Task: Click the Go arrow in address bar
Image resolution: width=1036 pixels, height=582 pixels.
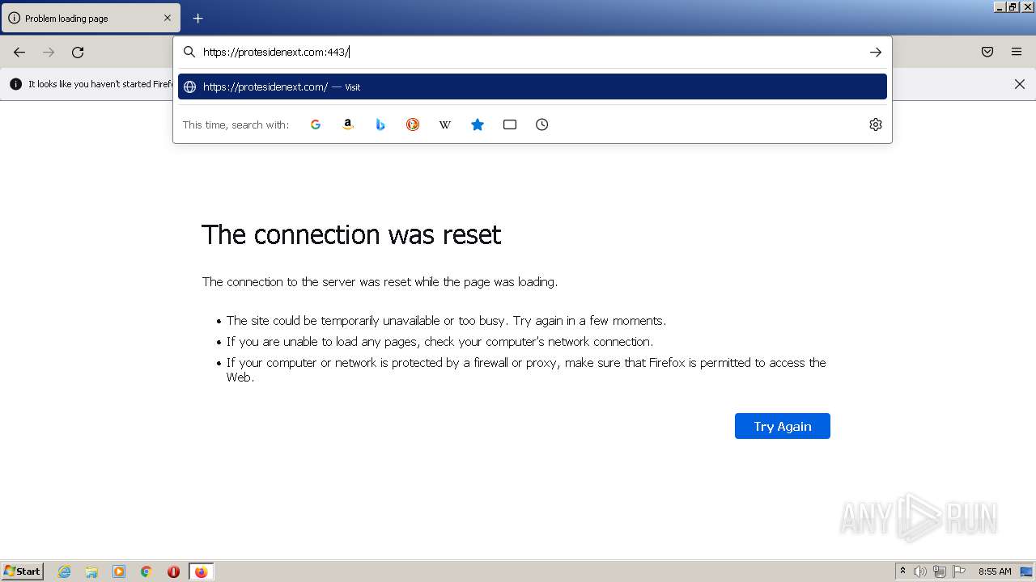Action: click(x=875, y=52)
